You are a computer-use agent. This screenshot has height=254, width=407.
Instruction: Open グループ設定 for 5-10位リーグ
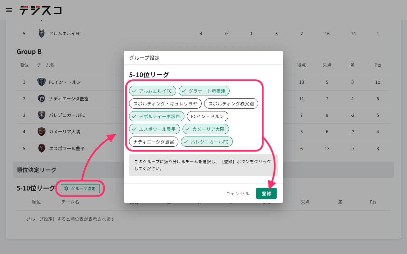pyautogui.click(x=80, y=189)
